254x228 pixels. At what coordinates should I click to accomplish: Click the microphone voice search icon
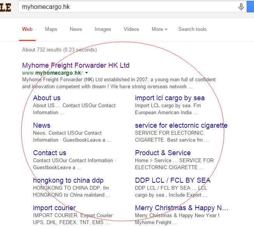pyautogui.click(x=241, y=7)
